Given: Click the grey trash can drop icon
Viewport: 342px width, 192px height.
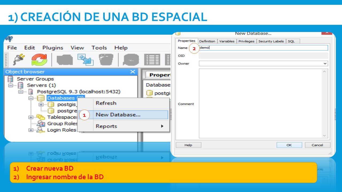Looking at the screenshot, I should [x=106, y=60].
